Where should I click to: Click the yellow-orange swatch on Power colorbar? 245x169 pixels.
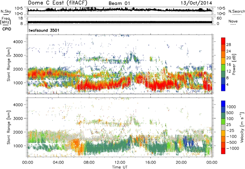coord(223,61)
